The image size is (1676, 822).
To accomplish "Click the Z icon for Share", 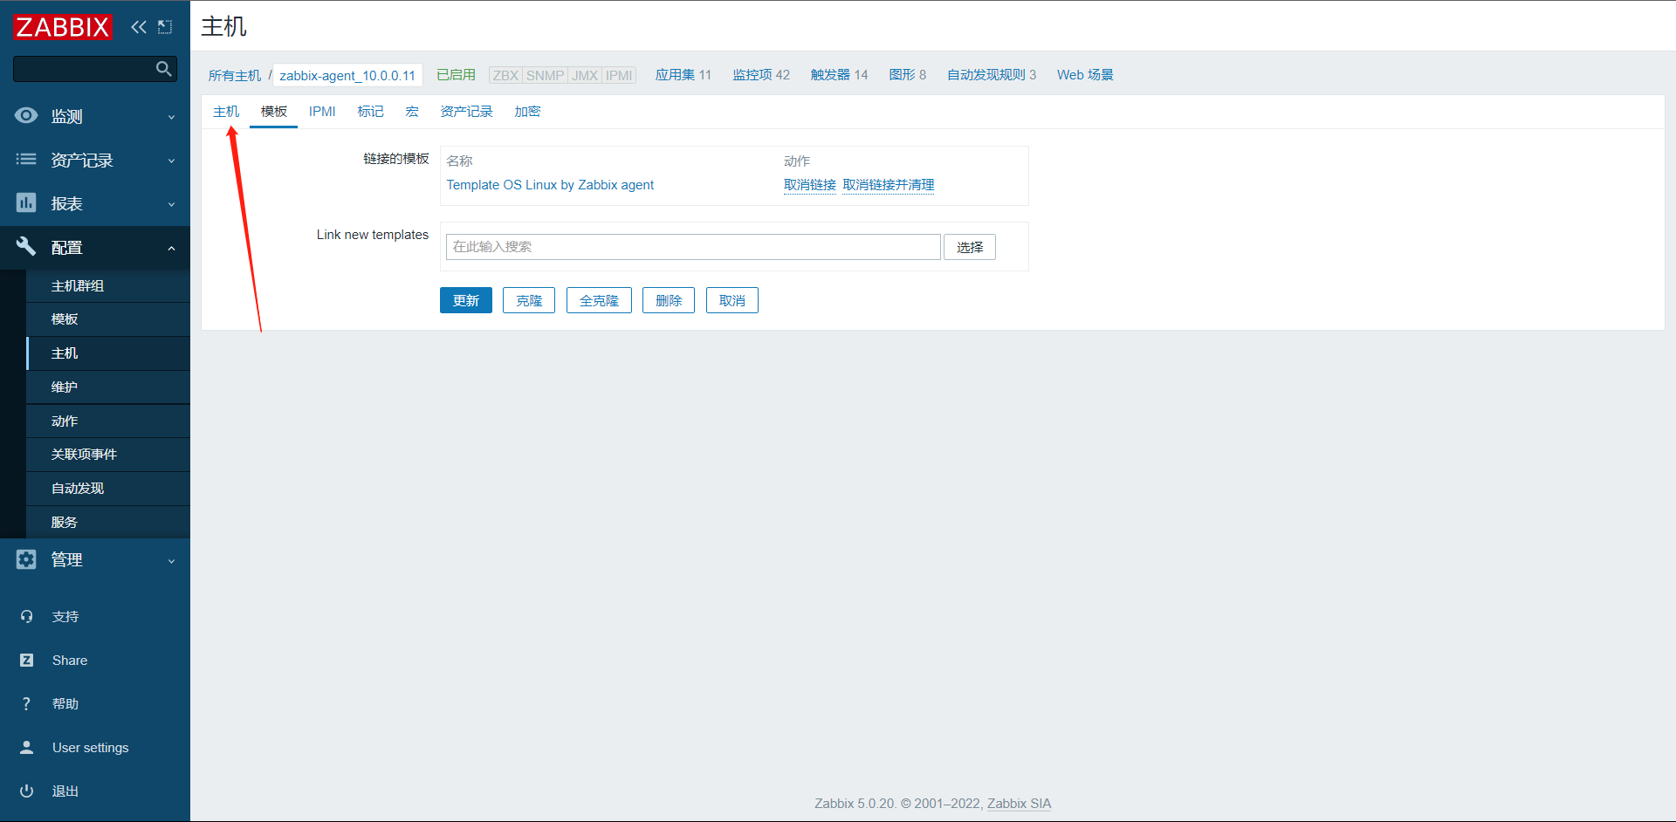I will [26, 661].
